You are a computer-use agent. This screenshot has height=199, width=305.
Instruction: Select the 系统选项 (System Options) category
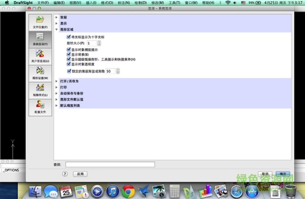click(40, 40)
